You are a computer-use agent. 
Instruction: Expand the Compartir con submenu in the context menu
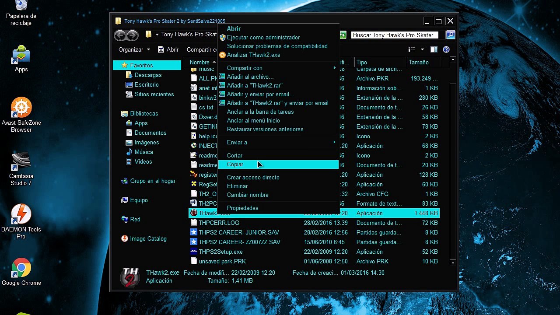coord(278,68)
